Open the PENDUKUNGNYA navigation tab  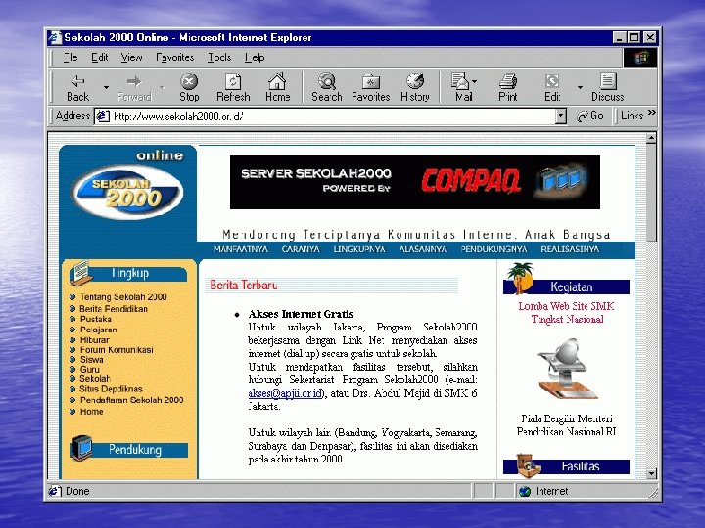[493, 249]
